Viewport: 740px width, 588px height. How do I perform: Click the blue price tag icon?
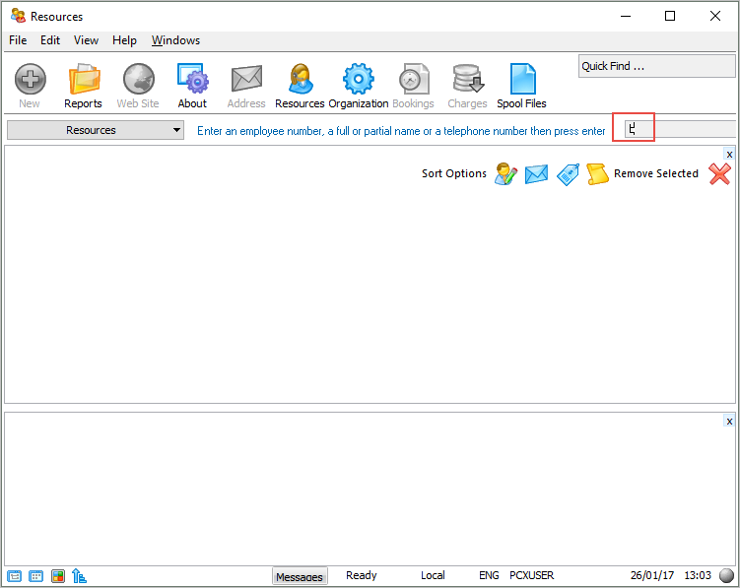pyautogui.click(x=568, y=174)
